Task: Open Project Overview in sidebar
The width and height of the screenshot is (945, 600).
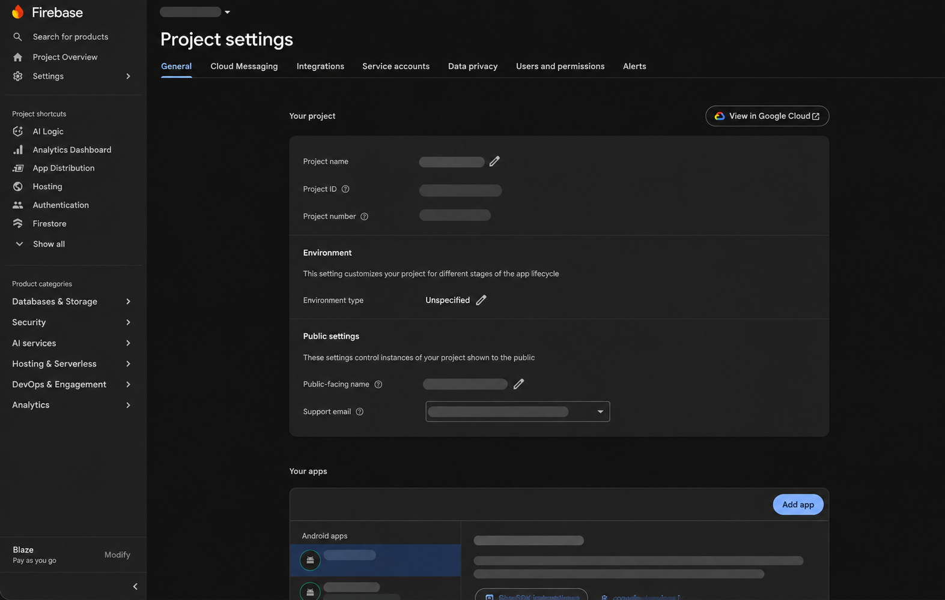Action: pos(65,57)
